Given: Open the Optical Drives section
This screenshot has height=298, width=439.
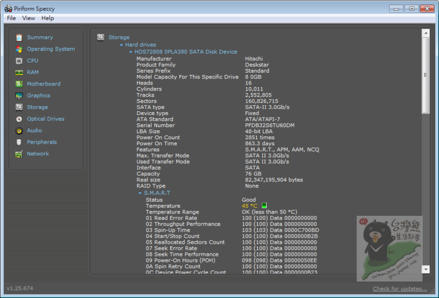Looking at the screenshot, I should click(x=46, y=119).
